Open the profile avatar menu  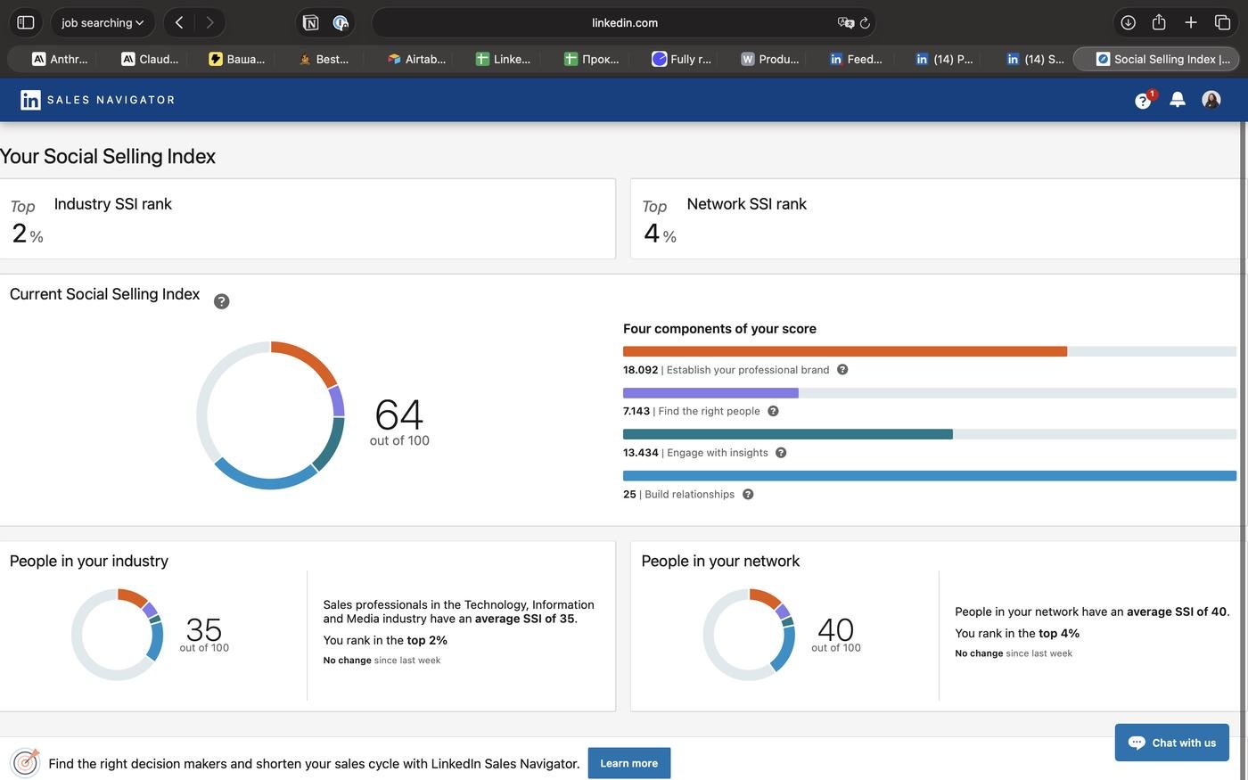coord(1211,100)
